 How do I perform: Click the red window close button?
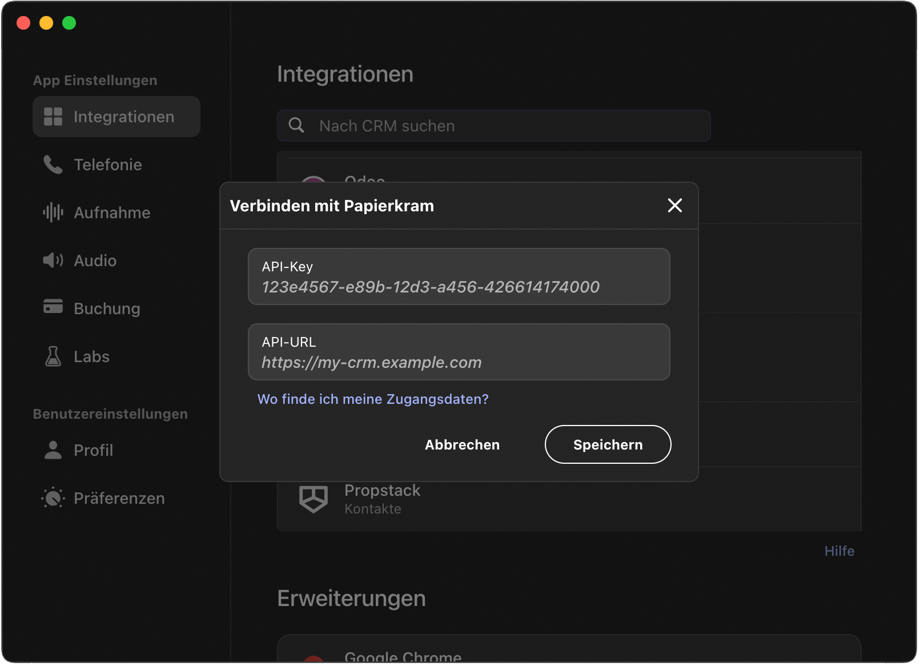[23, 23]
